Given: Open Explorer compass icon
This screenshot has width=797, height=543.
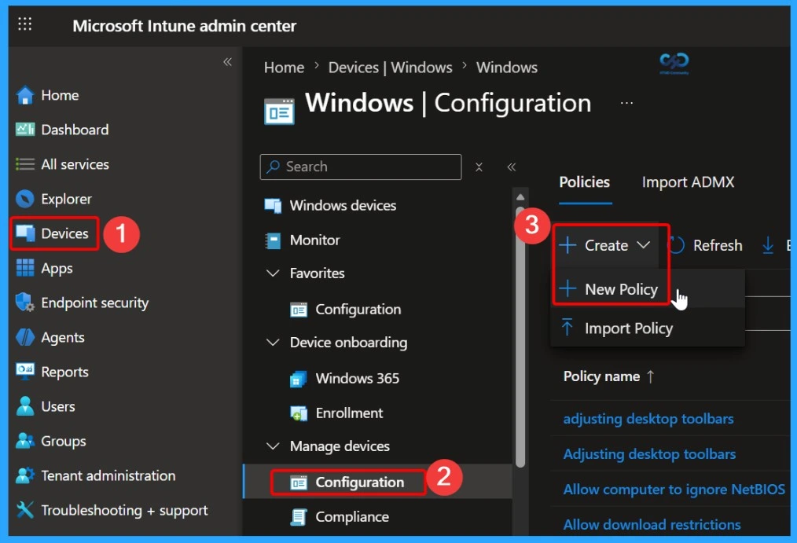Looking at the screenshot, I should coord(25,199).
